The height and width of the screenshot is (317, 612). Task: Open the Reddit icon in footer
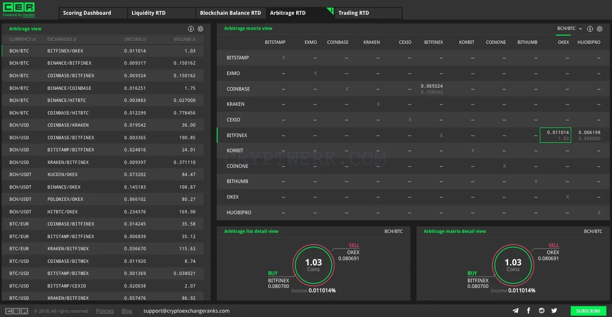pyautogui.click(x=541, y=310)
